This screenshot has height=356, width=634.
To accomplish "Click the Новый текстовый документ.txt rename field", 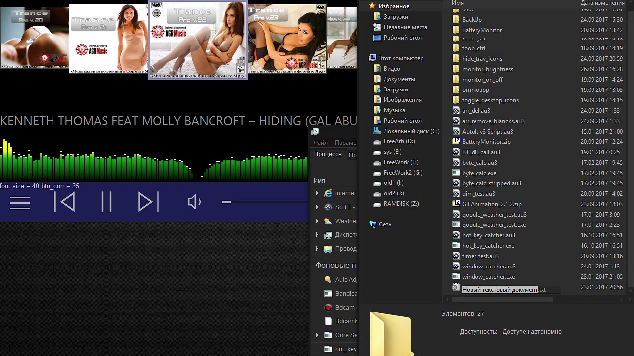I will pyautogui.click(x=511, y=290).
